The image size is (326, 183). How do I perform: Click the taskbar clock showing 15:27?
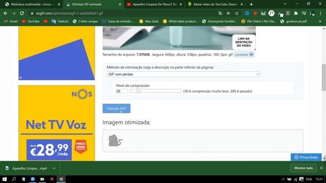pos(319,179)
